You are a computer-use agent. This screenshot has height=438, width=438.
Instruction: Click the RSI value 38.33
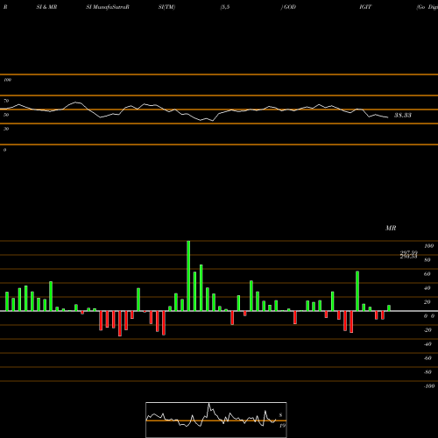tap(403, 115)
